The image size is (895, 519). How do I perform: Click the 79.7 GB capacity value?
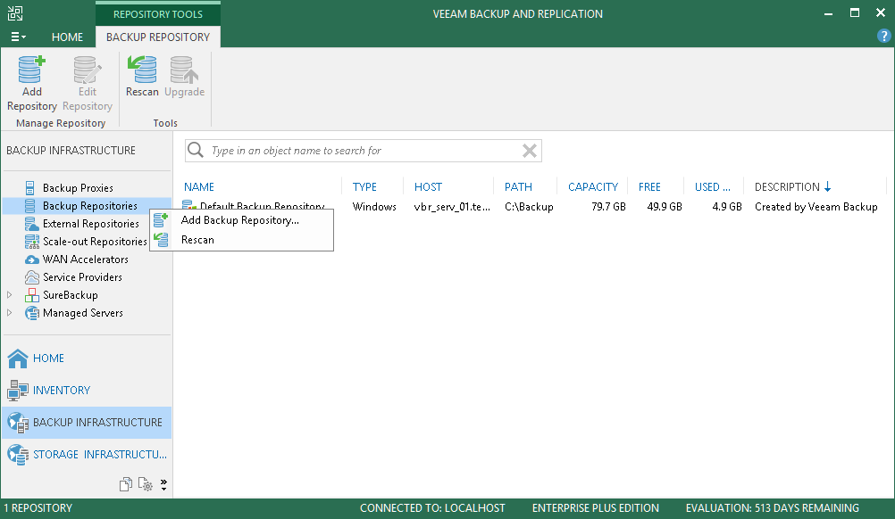pos(608,207)
